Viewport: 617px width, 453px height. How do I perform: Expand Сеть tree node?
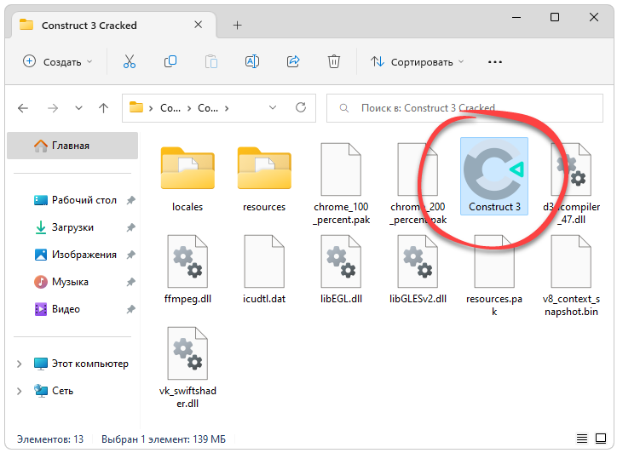click(19, 391)
